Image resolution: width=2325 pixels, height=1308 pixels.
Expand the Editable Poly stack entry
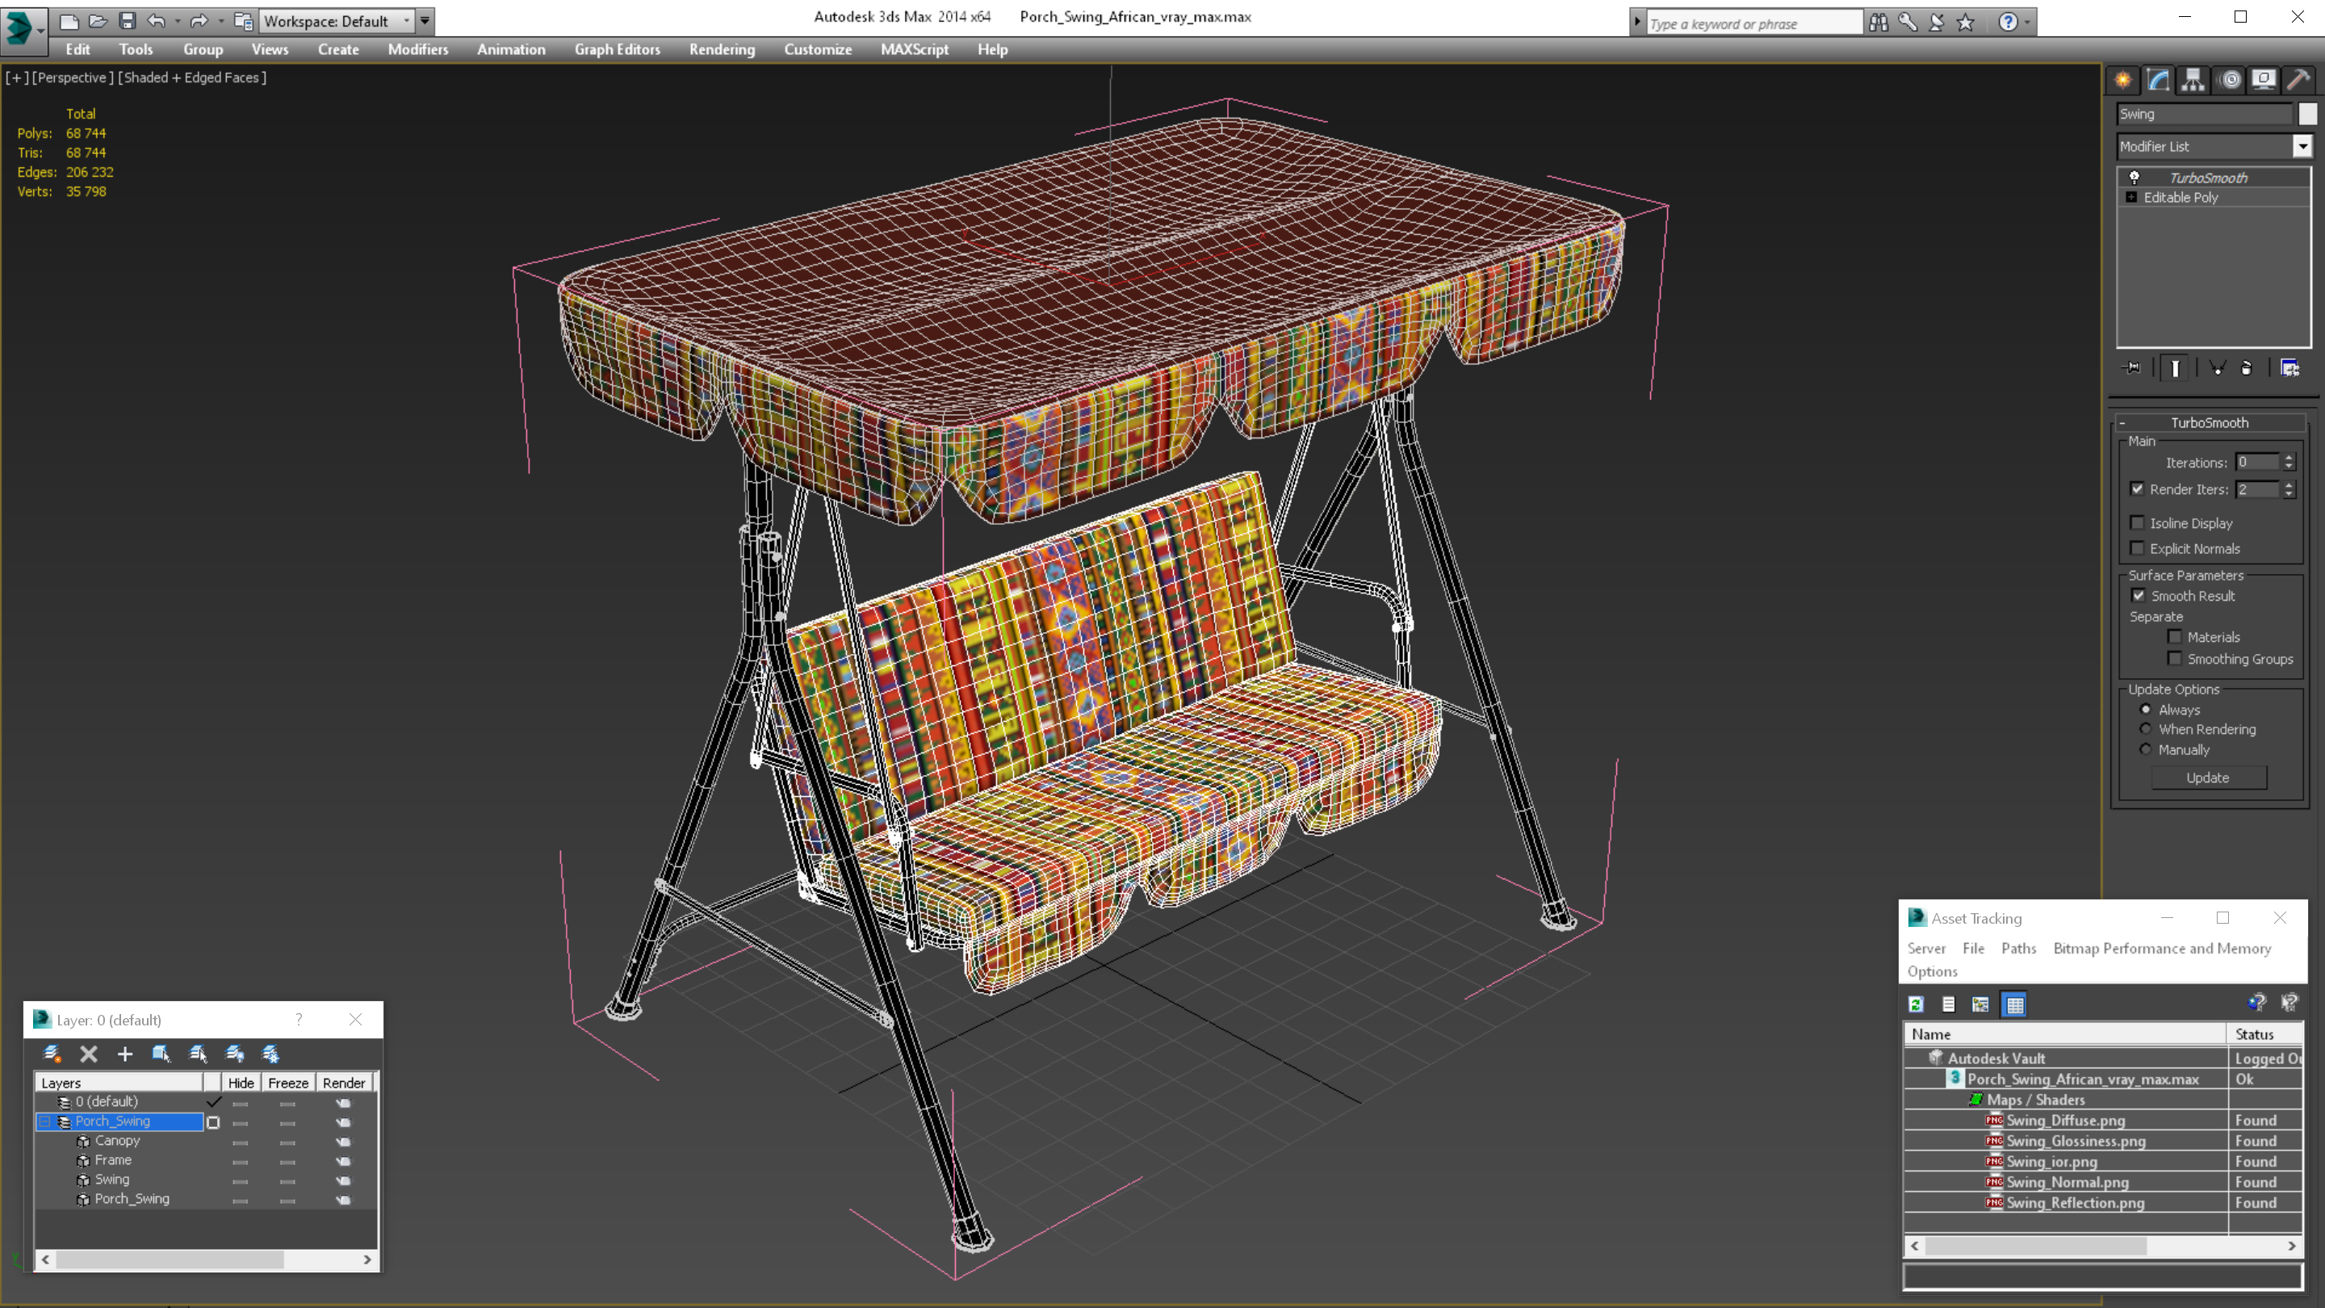coord(2132,197)
